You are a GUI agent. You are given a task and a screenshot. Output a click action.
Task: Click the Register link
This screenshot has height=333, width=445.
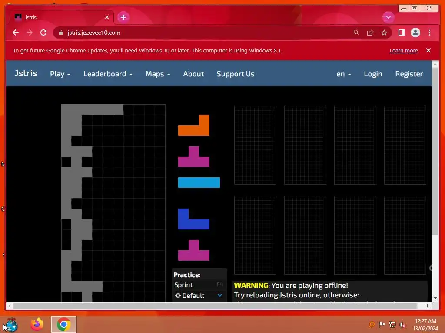click(x=409, y=74)
